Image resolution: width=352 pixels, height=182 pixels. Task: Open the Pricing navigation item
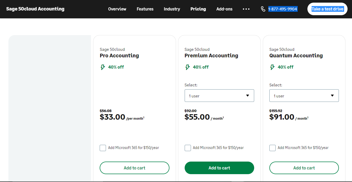(x=198, y=9)
